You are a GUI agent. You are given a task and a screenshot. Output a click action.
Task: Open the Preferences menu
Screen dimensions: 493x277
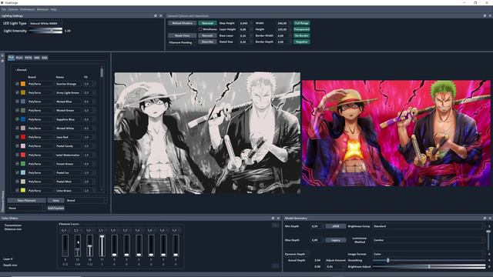[28, 9]
